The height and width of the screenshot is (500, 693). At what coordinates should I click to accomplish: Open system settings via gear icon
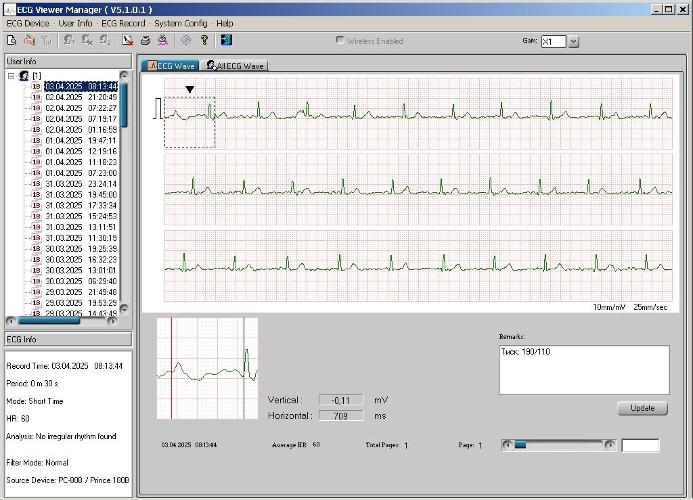pyautogui.click(x=186, y=41)
